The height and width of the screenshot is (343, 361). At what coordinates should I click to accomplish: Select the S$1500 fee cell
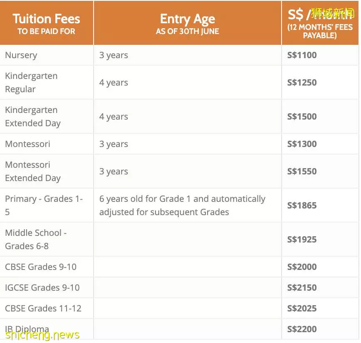click(x=302, y=117)
